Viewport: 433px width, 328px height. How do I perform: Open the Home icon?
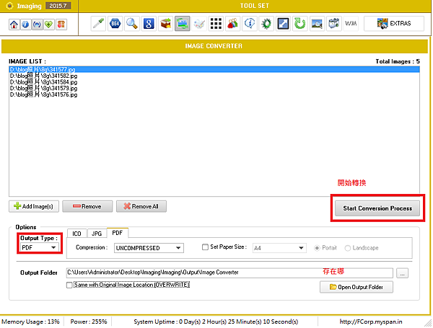(14, 25)
